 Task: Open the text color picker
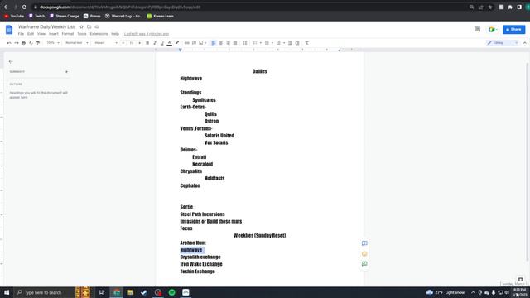coord(169,43)
